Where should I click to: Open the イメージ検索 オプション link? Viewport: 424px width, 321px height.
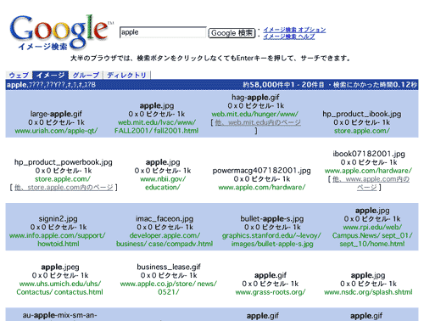[294, 30]
